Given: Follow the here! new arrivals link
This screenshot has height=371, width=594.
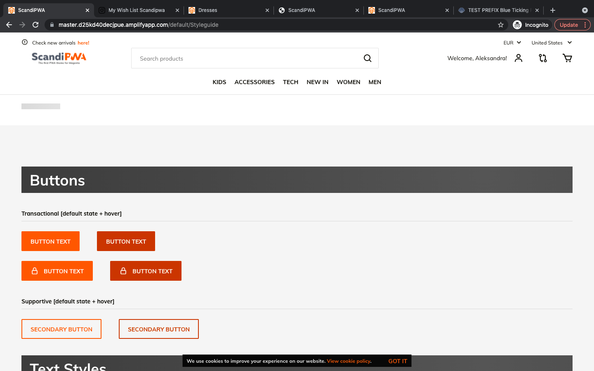Looking at the screenshot, I should pyautogui.click(x=83, y=42).
